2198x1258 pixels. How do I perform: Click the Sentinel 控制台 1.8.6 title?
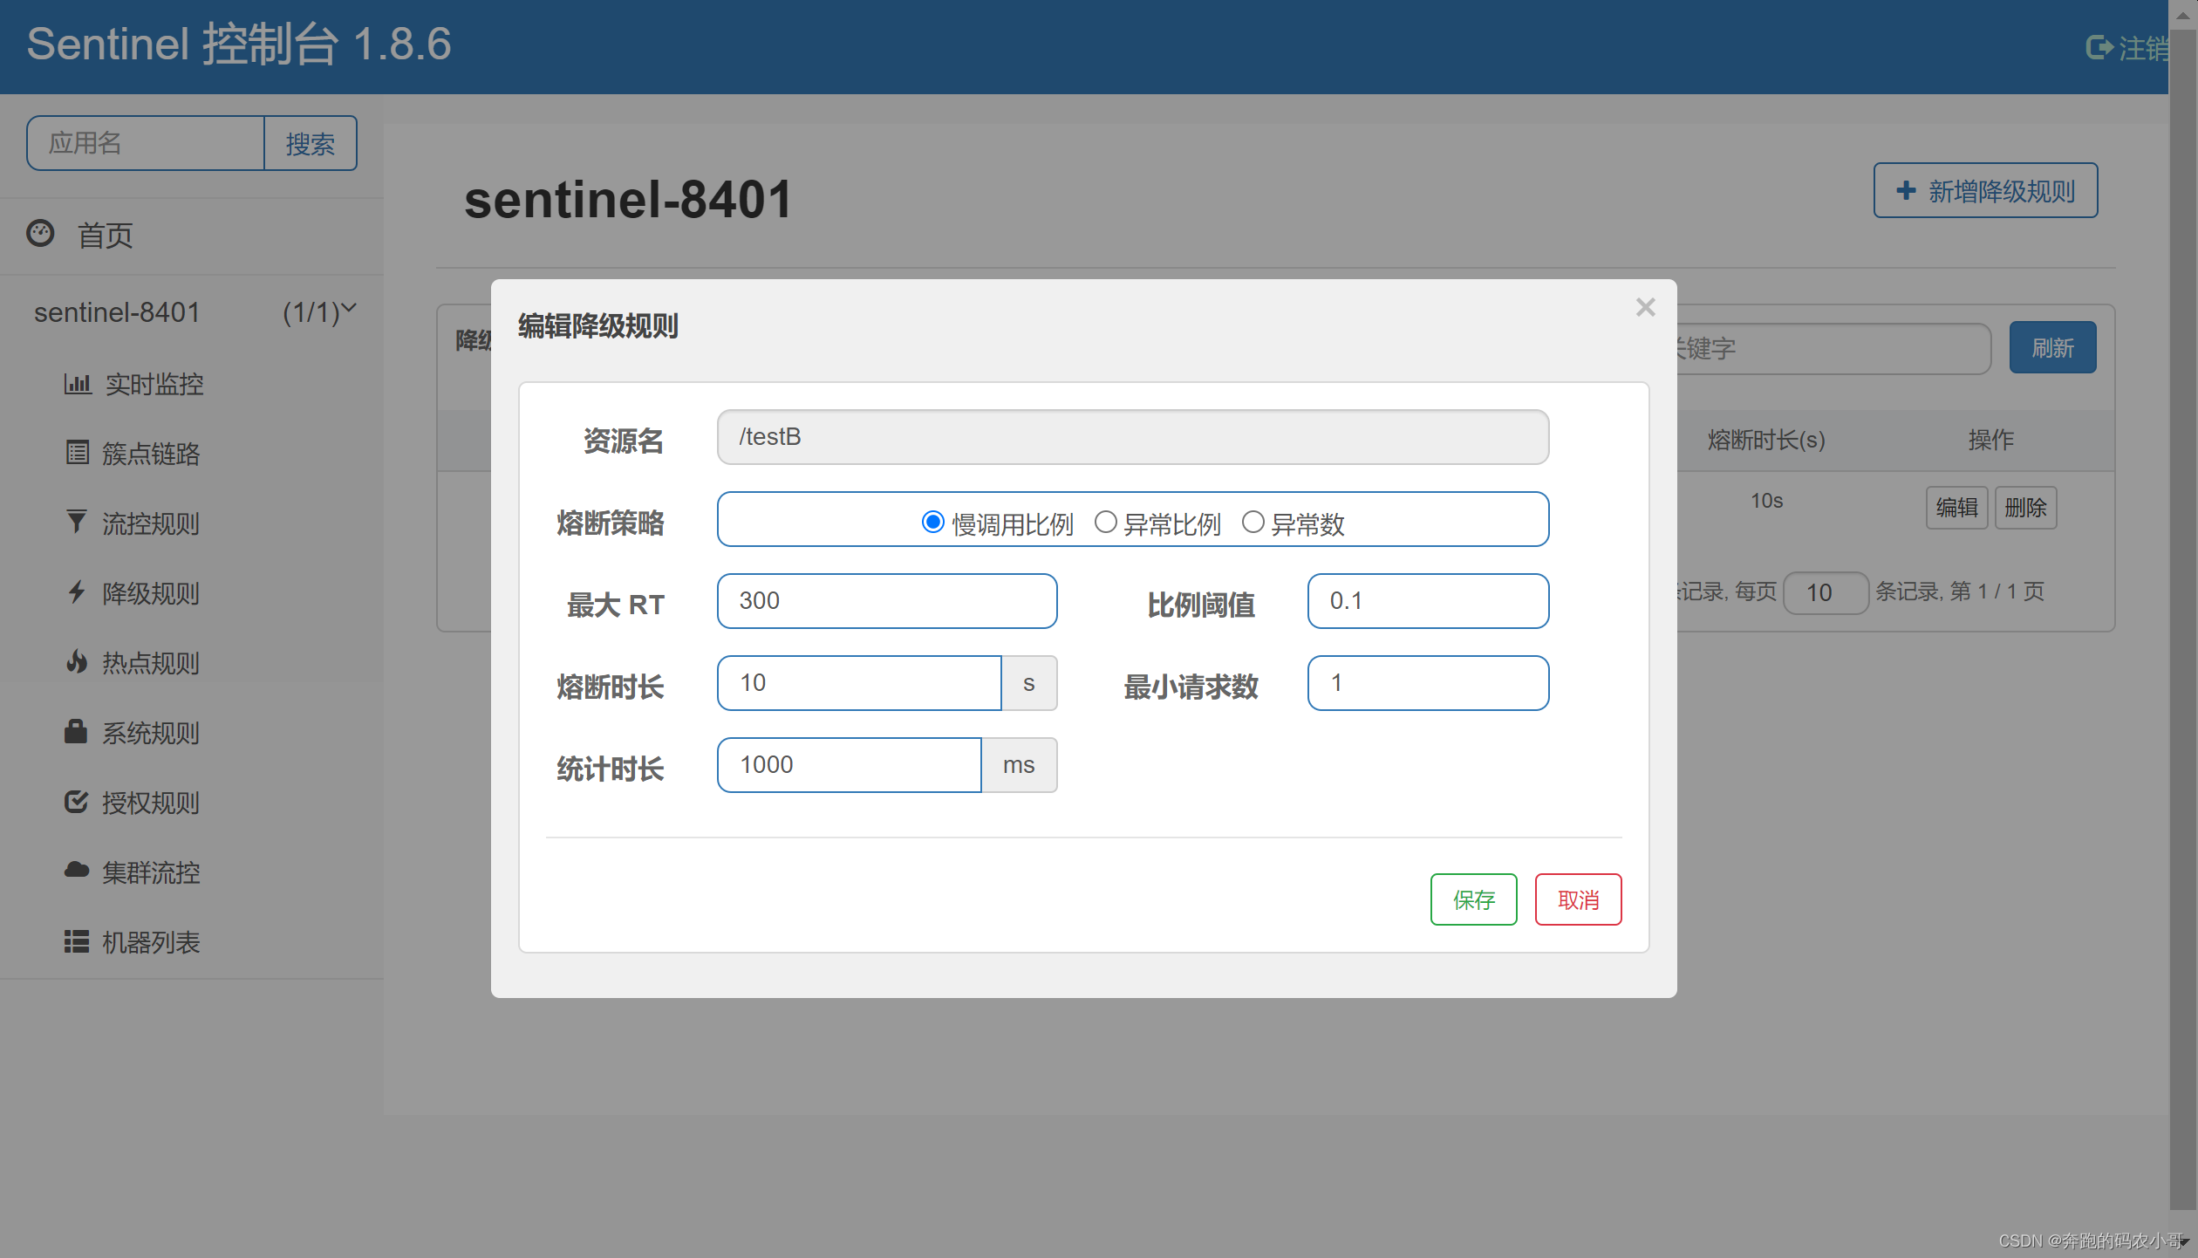(x=239, y=44)
